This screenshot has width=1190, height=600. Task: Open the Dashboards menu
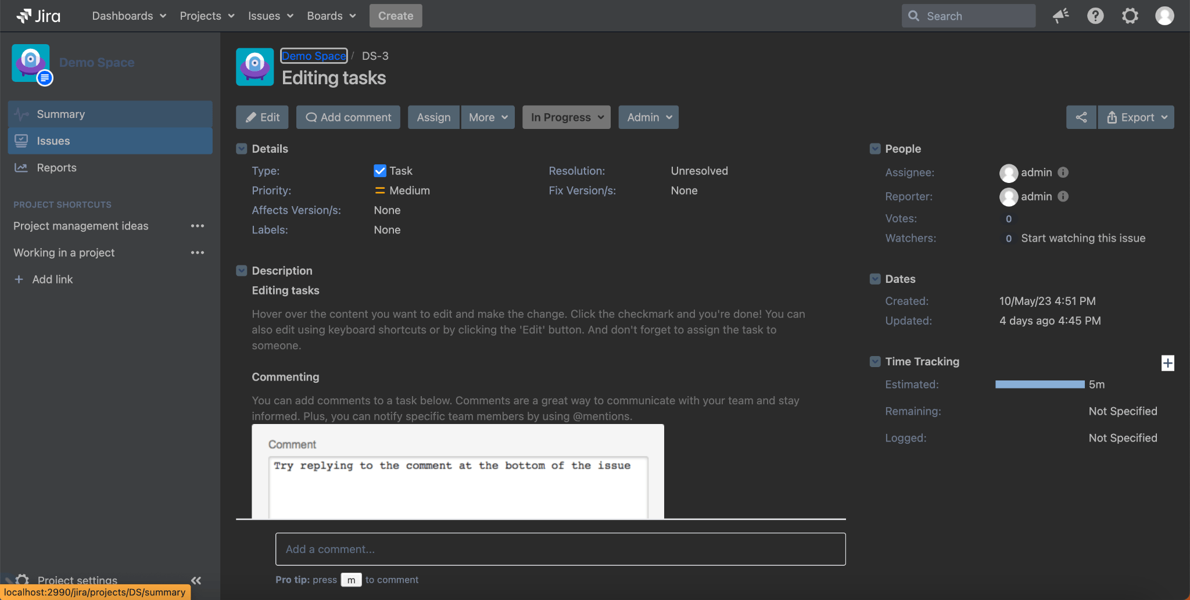(129, 16)
